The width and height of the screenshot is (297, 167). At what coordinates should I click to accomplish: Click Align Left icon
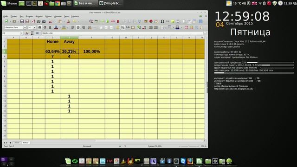click(x=73, y=28)
